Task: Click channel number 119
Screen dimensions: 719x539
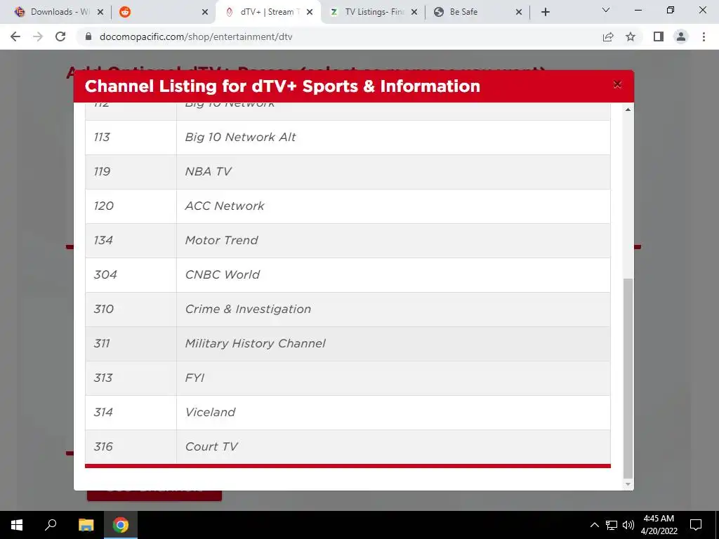Action: coord(102,171)
